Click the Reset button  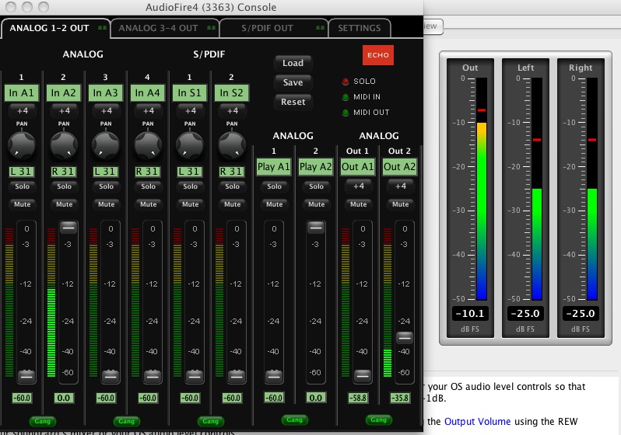click(x=293, y=102)
